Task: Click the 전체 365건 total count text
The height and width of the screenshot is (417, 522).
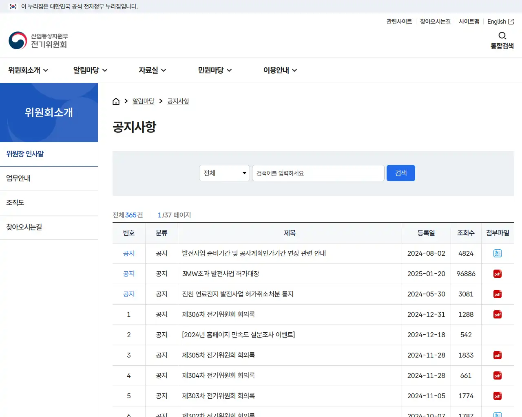Action: 128,215
